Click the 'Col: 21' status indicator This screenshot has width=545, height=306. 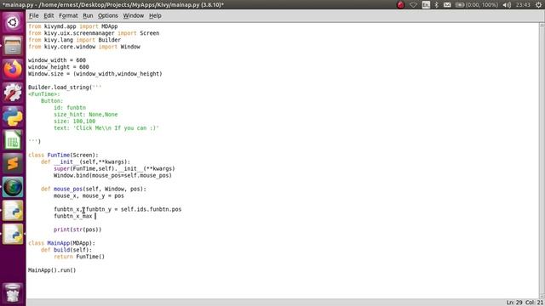(534, 303)
